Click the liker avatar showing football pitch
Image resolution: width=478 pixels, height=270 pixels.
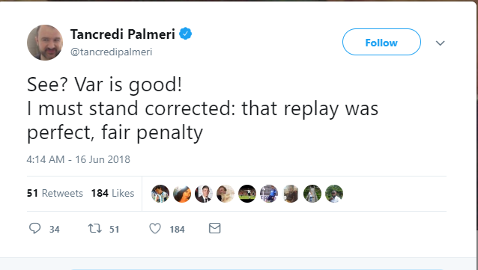point(247,194)
